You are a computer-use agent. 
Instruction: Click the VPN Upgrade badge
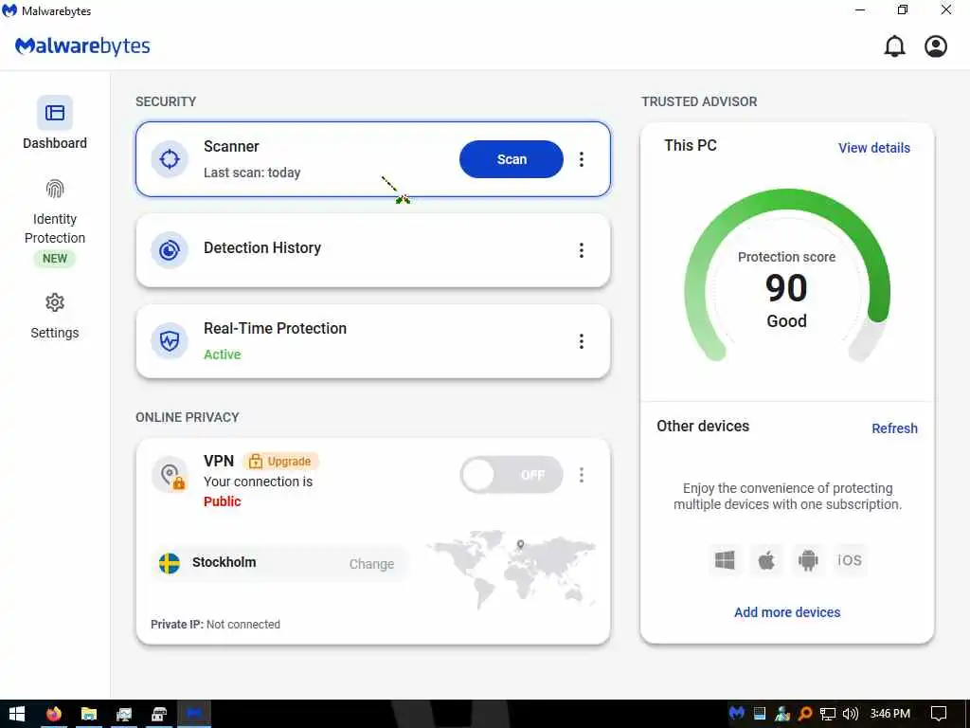coord(280,462)
